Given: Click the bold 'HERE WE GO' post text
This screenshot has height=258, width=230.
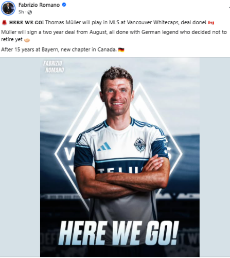Looking at the screenshot, I should click(x=26, y=23).
